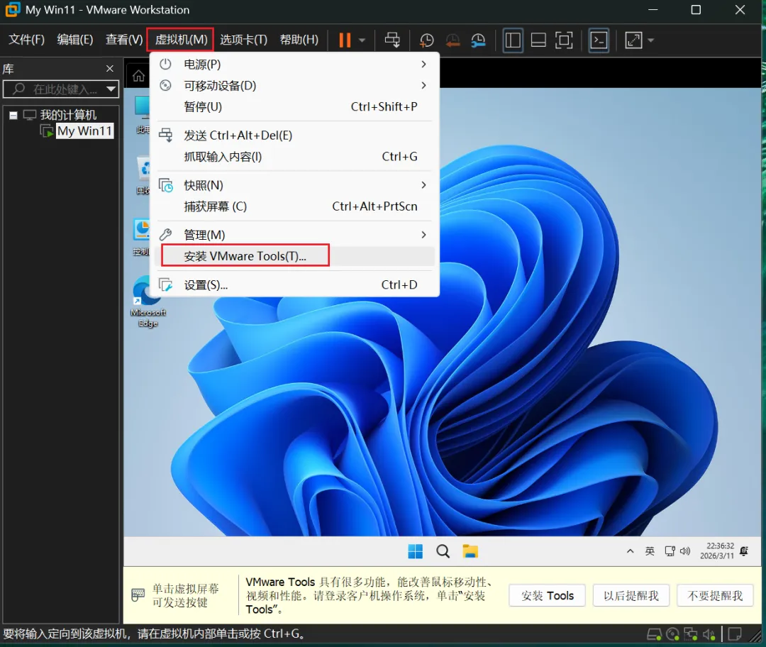
Task: Click the pause virtual machine toolbar icon
Action: [345, 40]
